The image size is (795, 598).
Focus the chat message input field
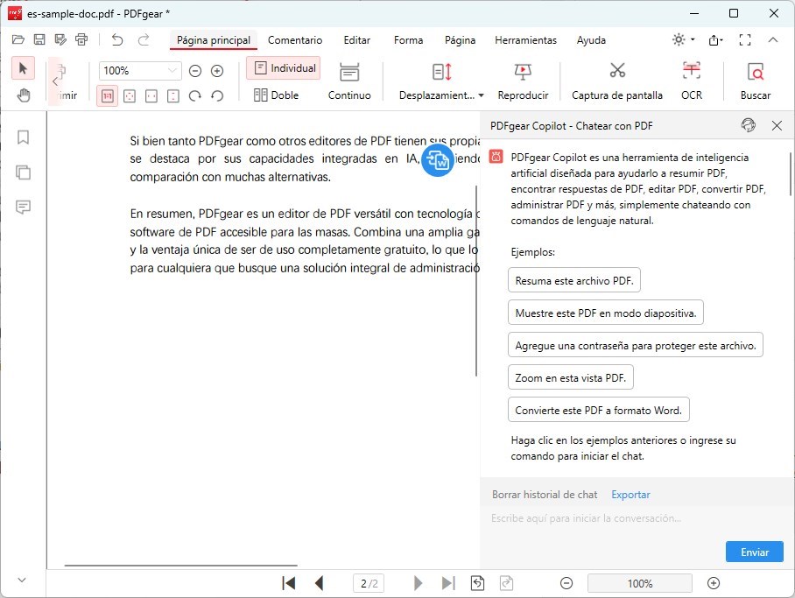coord(637,518)
